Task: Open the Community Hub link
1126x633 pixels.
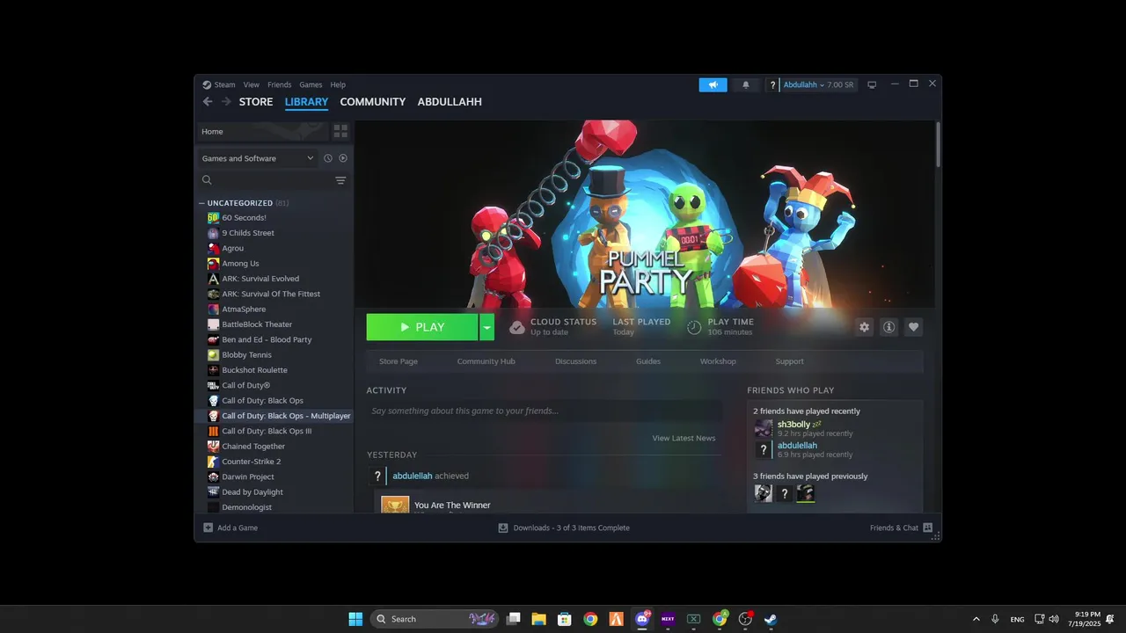Action: [x=486, y=361]
